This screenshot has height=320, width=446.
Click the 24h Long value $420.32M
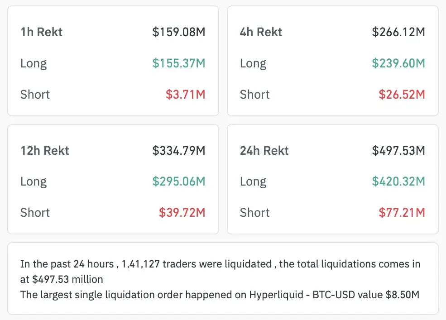398,181
